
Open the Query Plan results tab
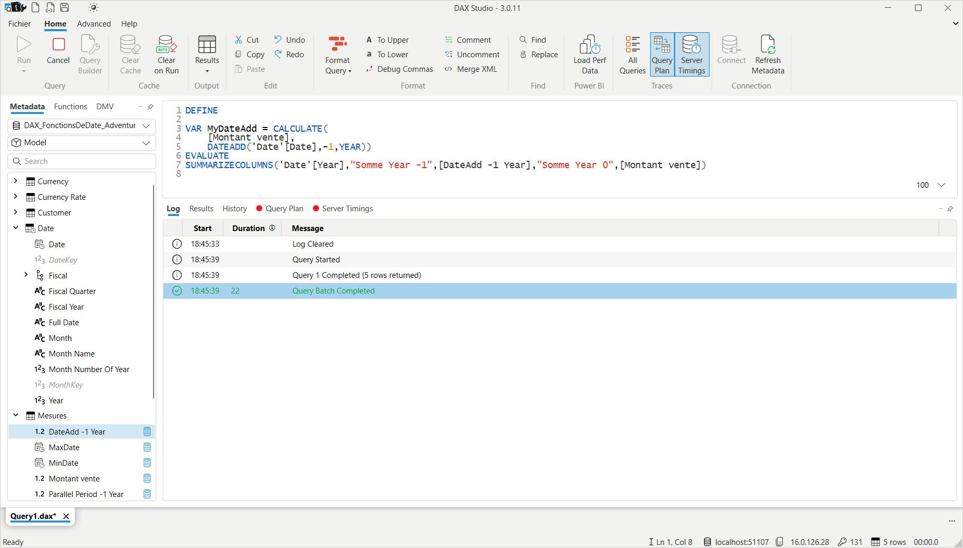280,208
